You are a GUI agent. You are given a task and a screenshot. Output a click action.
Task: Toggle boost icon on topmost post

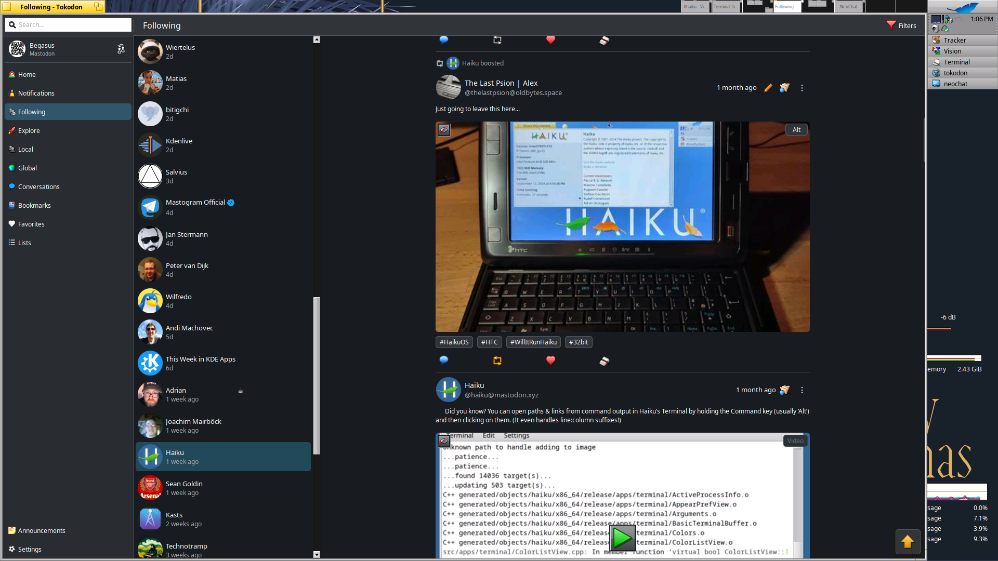click(x=497, y=40)
